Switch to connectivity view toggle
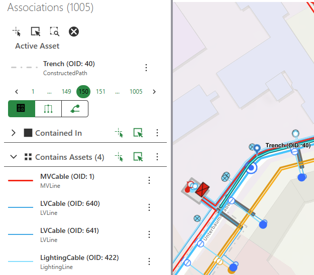 point(75,109)
